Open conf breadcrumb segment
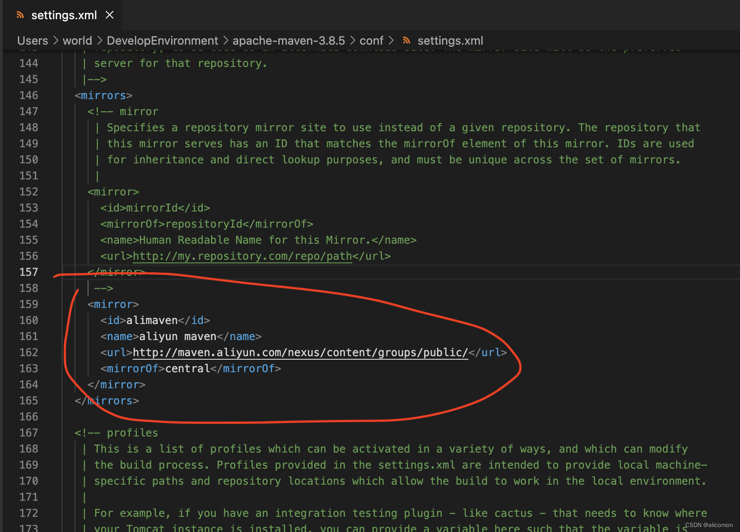The width and height of the screenshot is (740, 532). (371, 41)
